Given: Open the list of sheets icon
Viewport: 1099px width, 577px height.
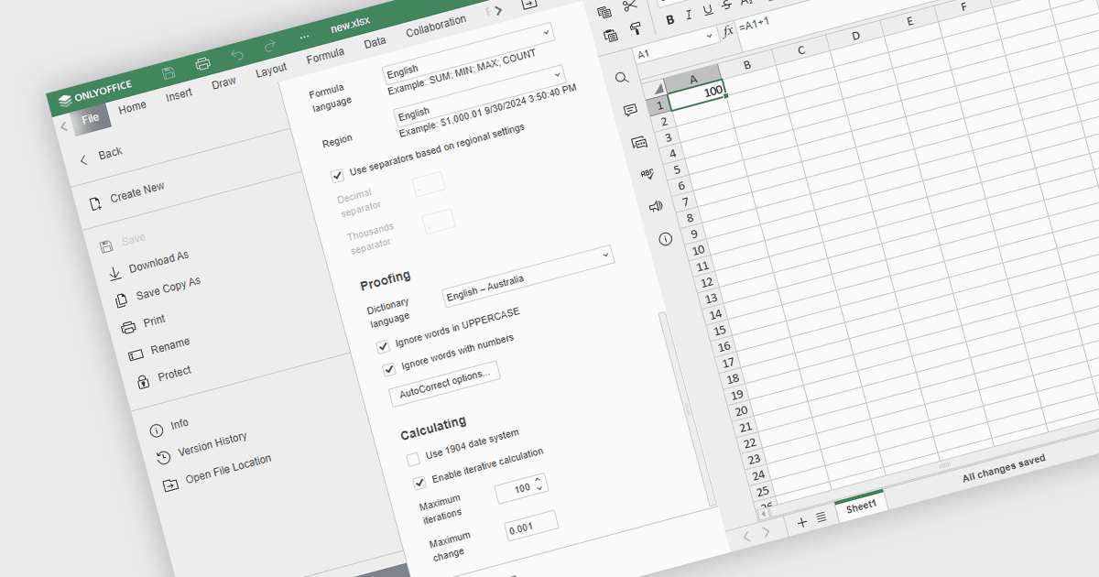Looking at the screenshot, I should 822,517.
